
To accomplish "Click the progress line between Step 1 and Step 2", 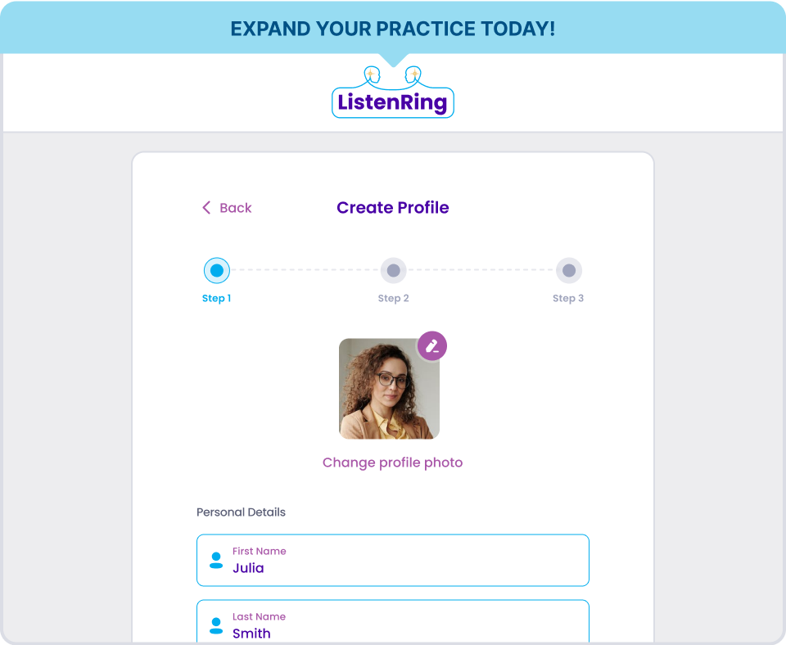I will tap(305, 269).
